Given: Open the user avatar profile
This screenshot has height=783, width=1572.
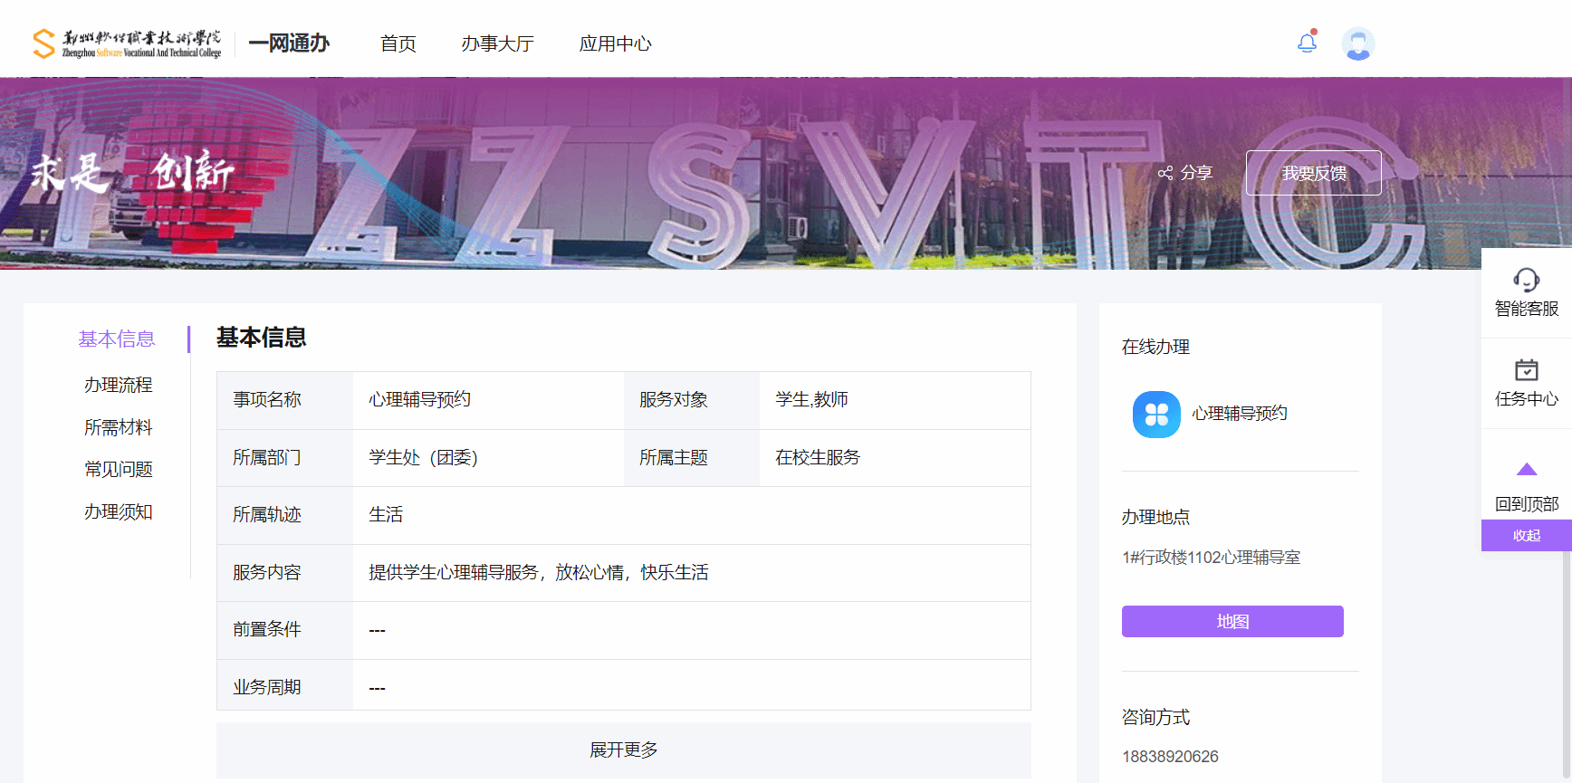Looking at the screenshot, I should (1357, 43).
